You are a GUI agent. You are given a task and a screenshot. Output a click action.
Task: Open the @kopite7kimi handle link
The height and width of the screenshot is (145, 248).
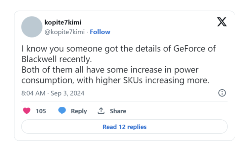point(64,32)
